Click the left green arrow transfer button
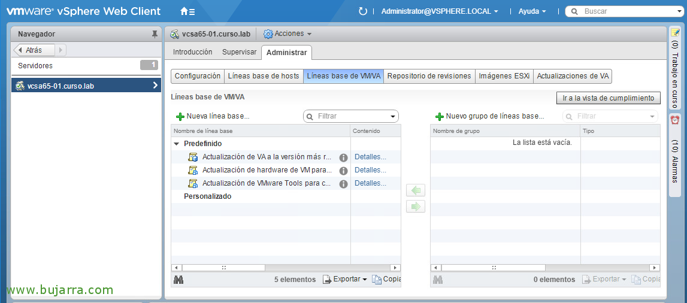This screenshot has height=303, width=687. pos(415,190)
